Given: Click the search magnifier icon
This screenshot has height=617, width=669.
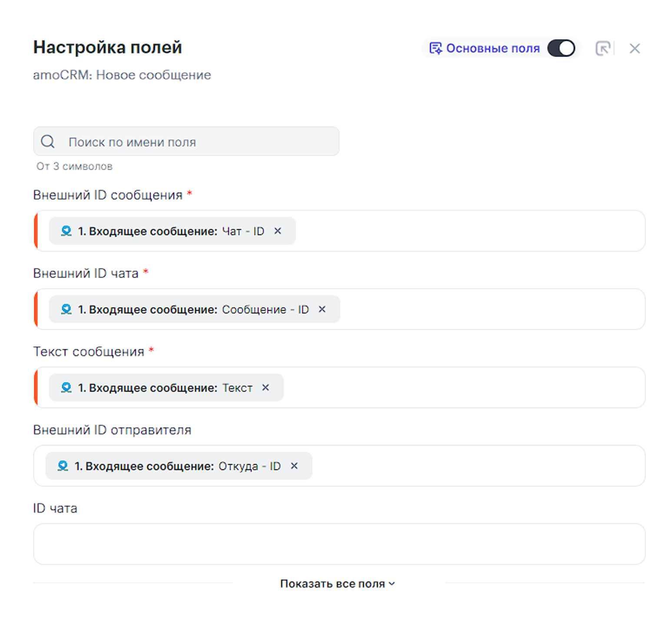Looking at the screenshot, I should (48, 142).
